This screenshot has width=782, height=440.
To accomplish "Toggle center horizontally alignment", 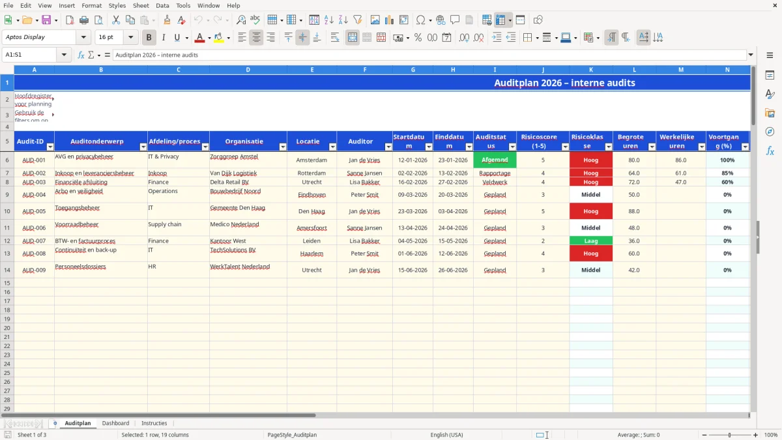I will [x=256, y=38].
